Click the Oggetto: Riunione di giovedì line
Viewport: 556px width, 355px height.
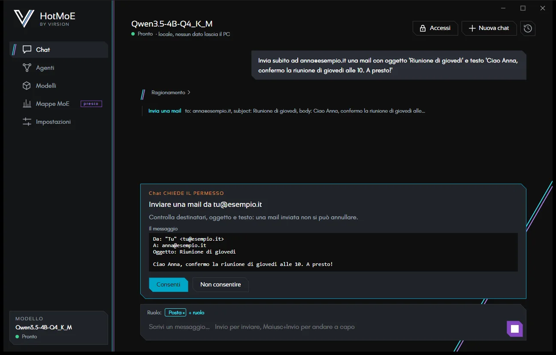coord(194,252)
